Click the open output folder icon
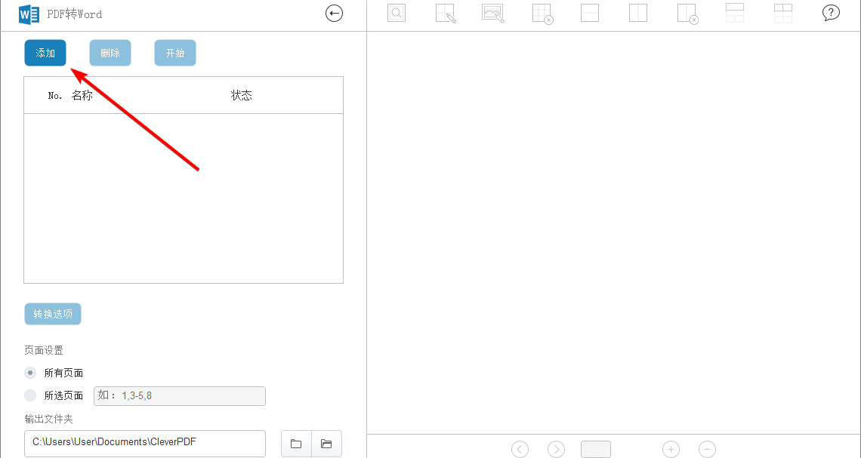This screenshot has width=861, height=458. pos(326,444)
